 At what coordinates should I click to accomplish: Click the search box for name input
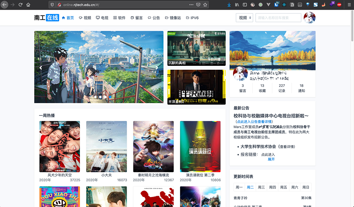click(278, 18)
